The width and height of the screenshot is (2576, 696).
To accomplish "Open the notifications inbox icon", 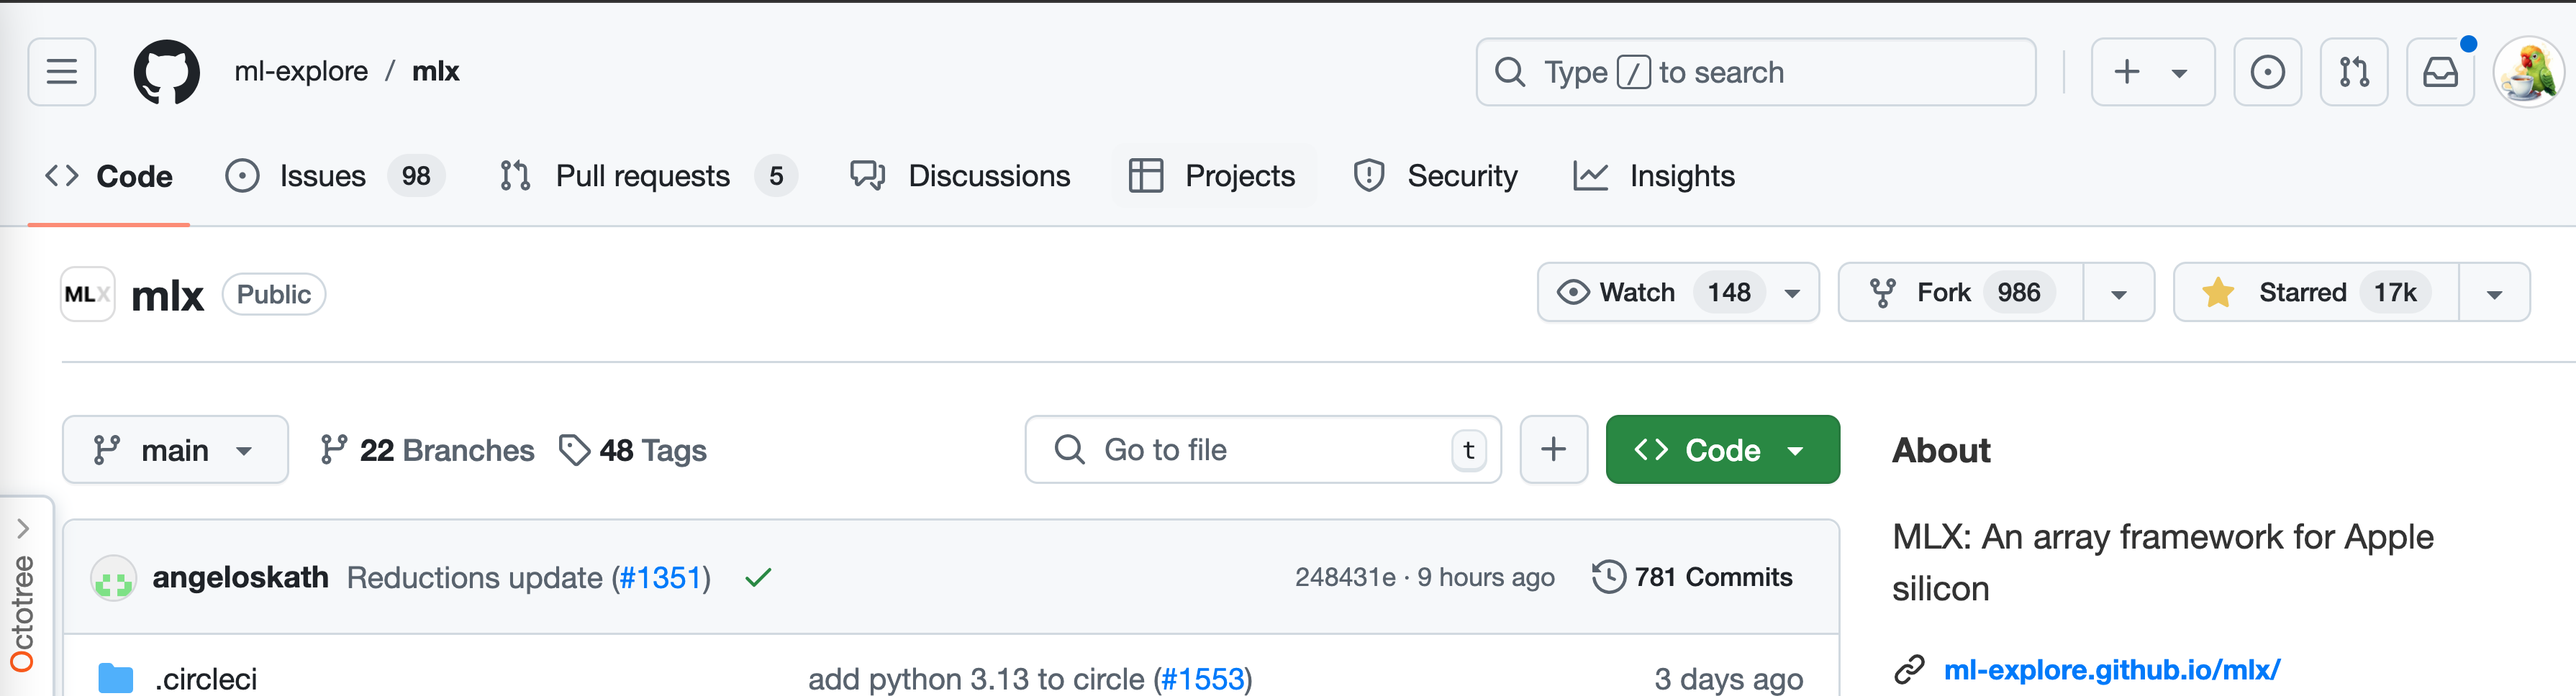I will pyautogui.click(x=2440, y=72).
